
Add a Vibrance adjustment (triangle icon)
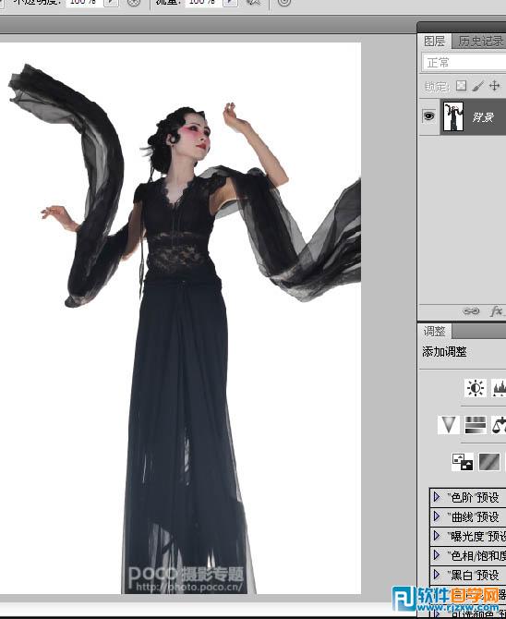click(449, 425)
